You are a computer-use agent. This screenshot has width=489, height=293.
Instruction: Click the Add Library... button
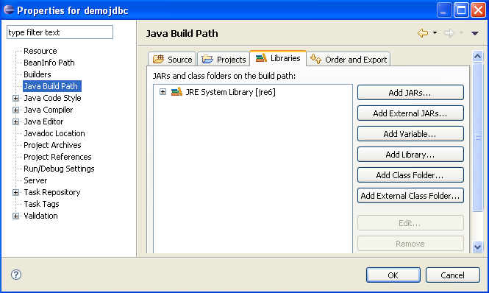410,155
